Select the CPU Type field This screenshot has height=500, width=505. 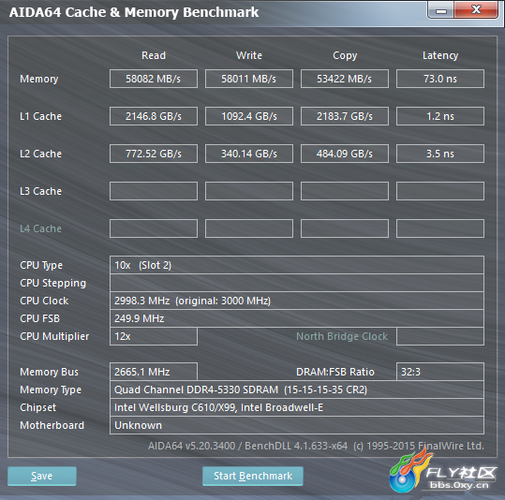click(x=297, y=265)
